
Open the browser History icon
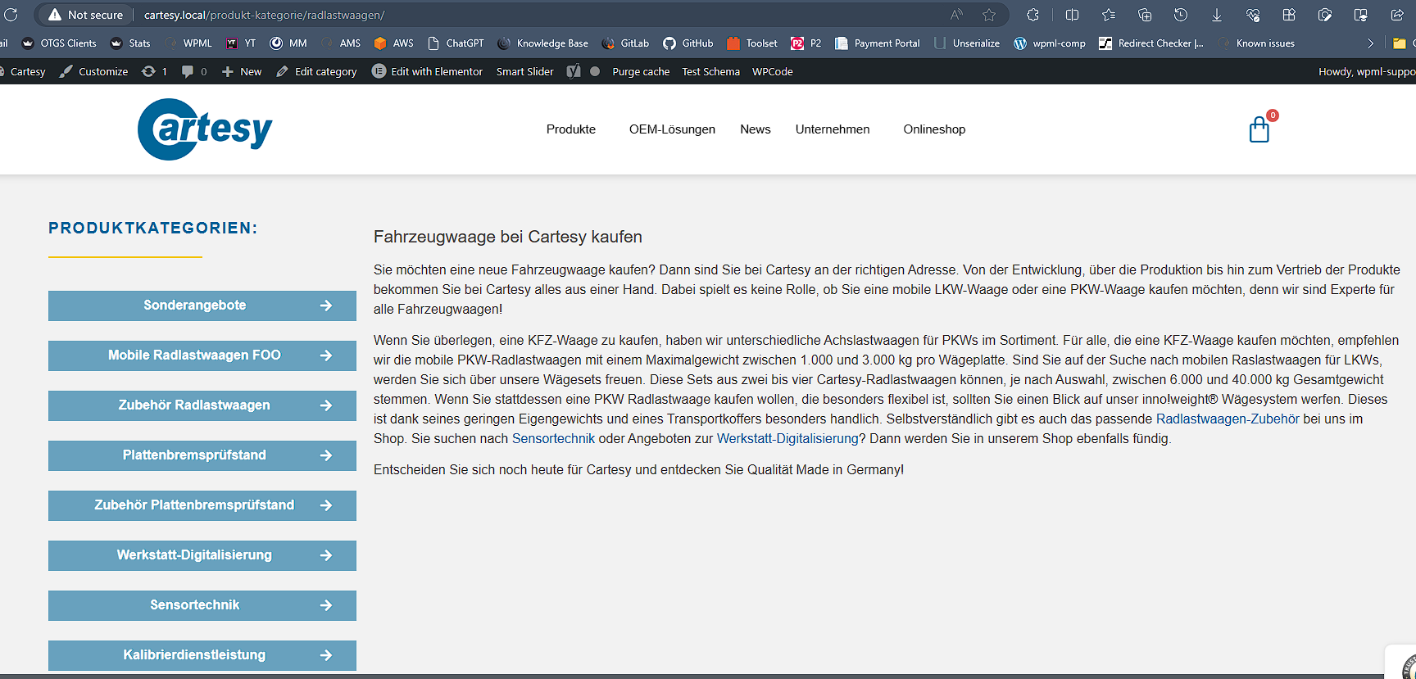(1181, 15)
